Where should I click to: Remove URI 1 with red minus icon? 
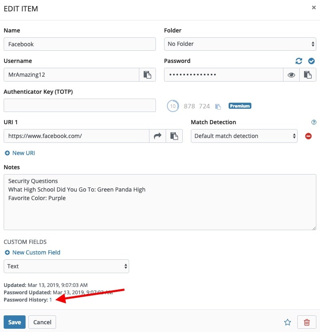click(x=308, y=136)
